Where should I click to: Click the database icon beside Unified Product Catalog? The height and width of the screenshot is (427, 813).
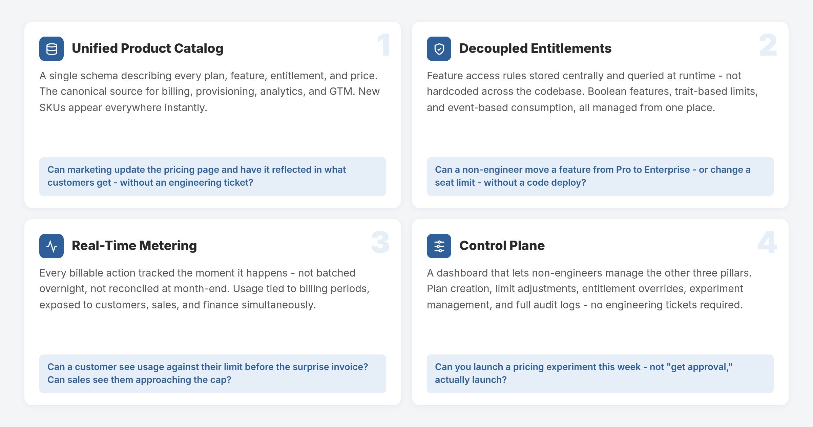coord(51,49)
